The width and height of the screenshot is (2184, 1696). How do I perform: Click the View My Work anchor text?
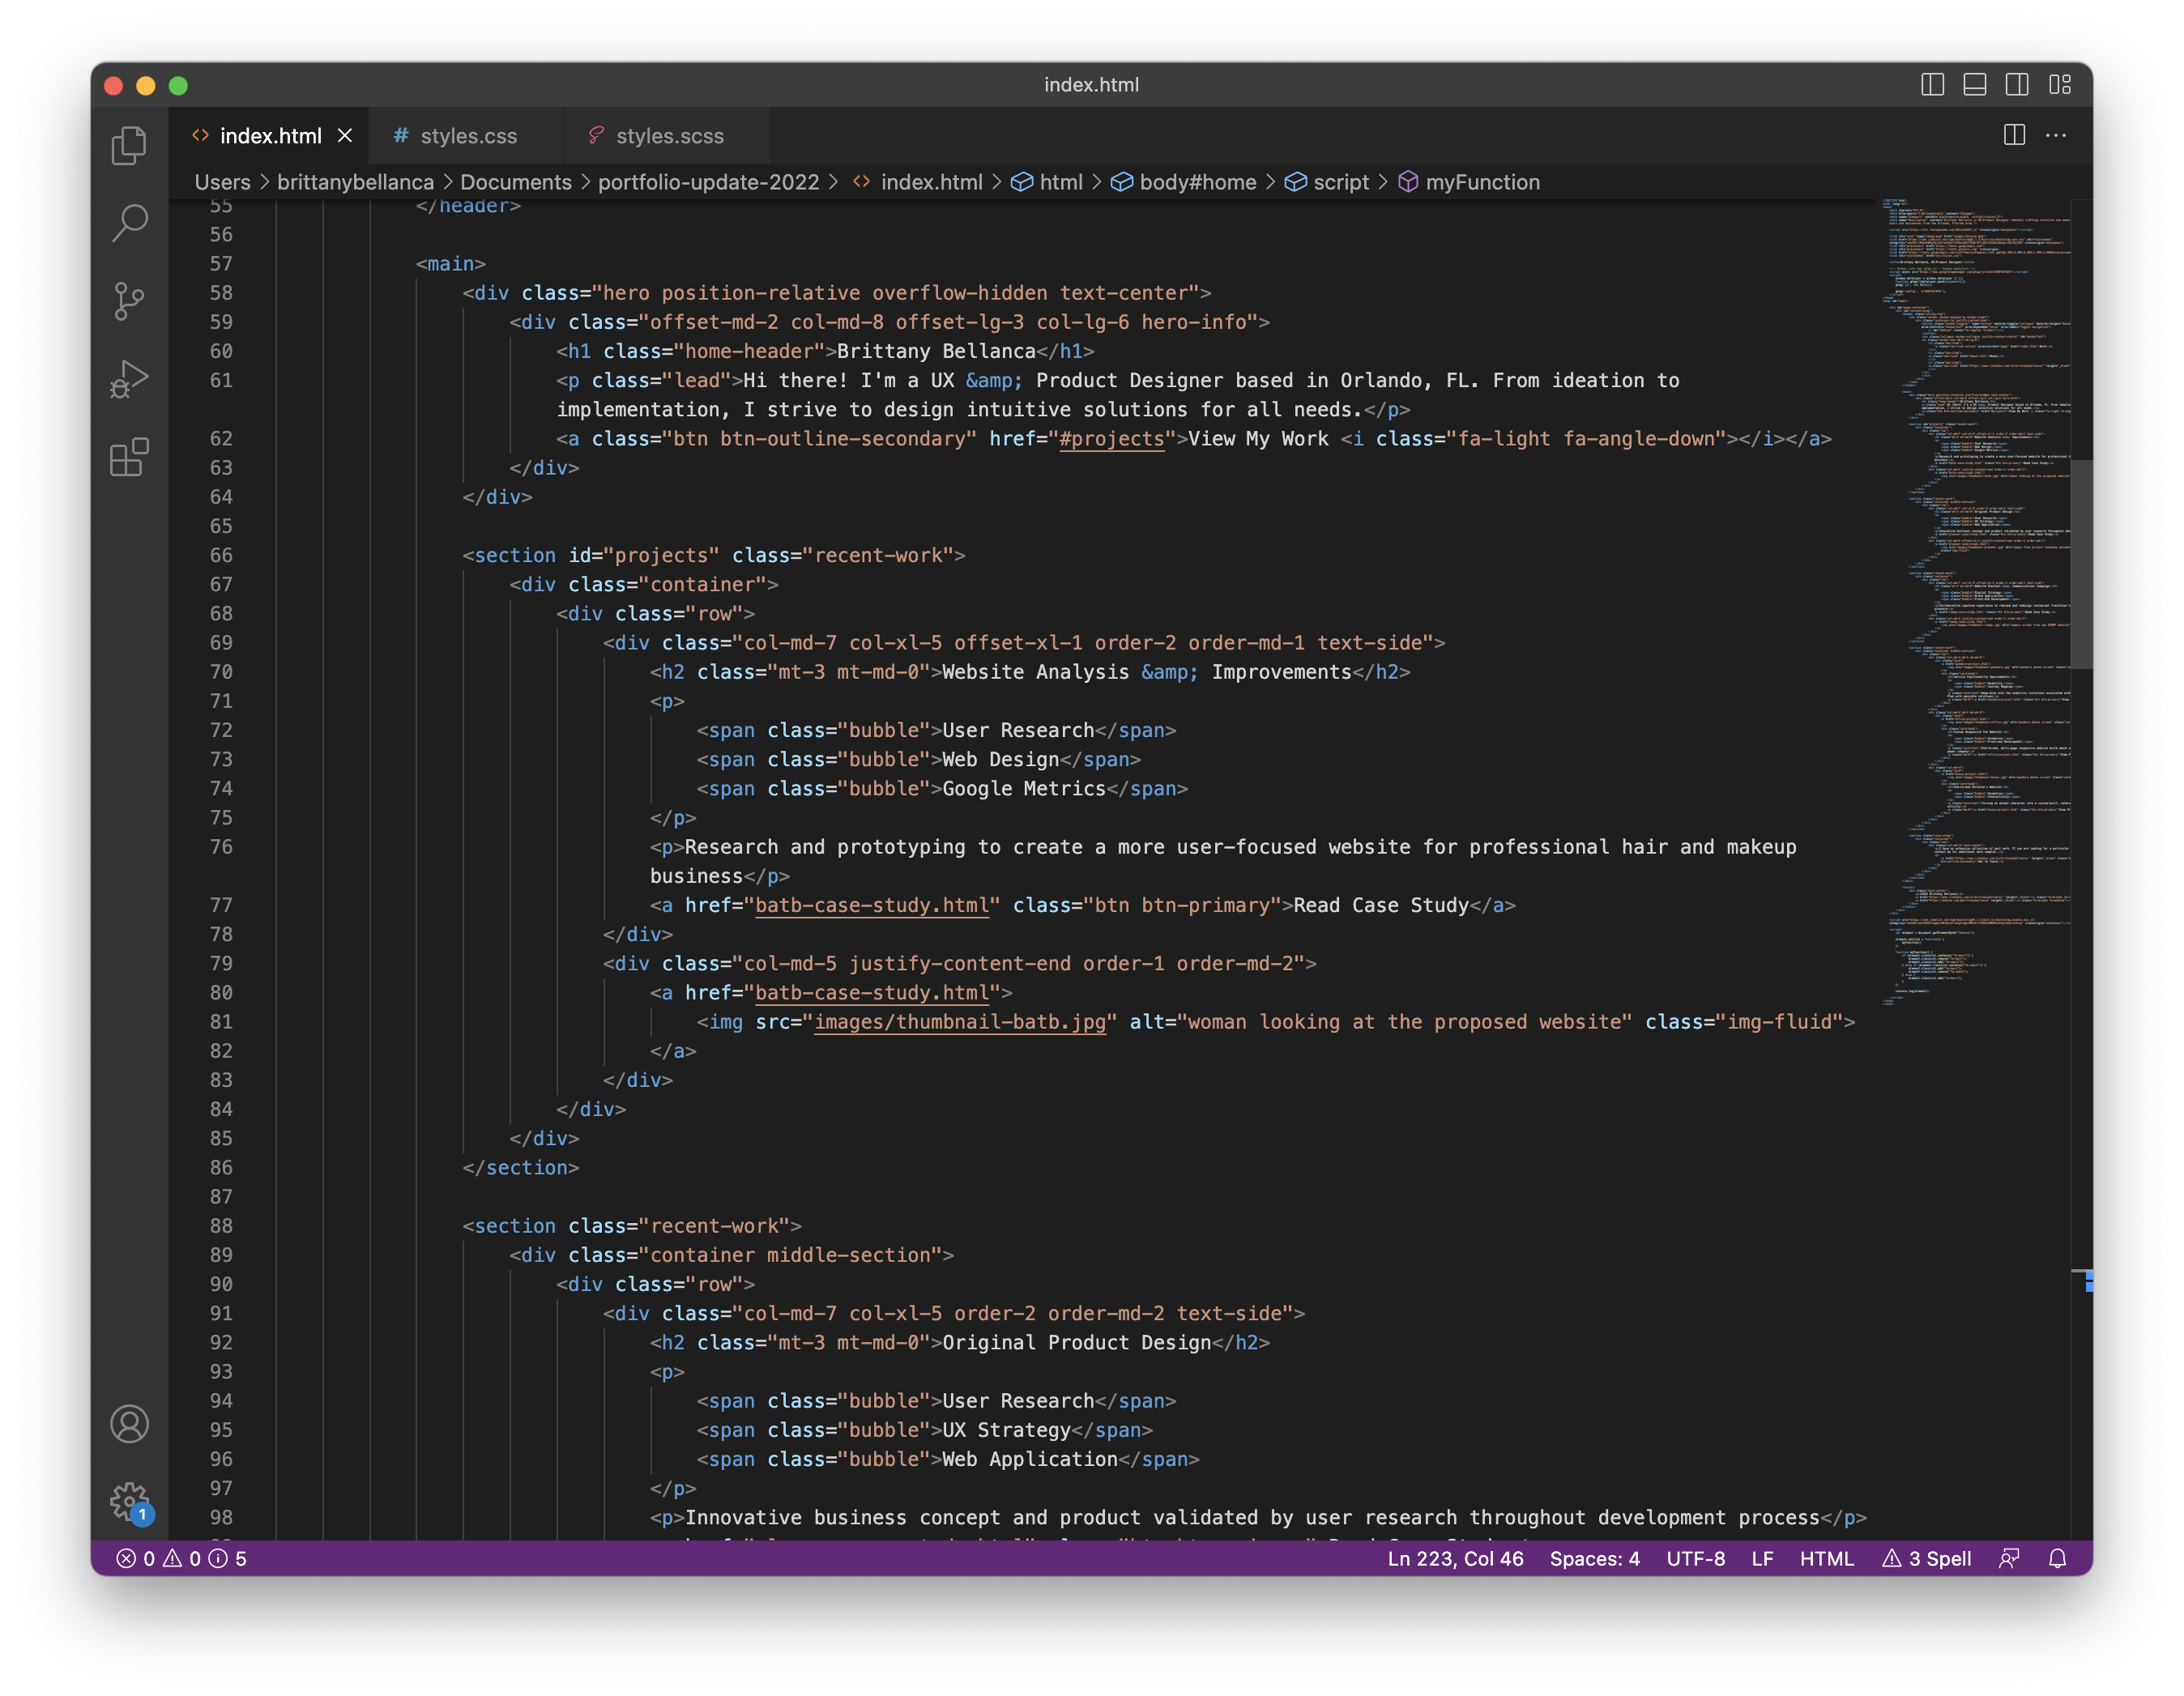pos(1258,439)
